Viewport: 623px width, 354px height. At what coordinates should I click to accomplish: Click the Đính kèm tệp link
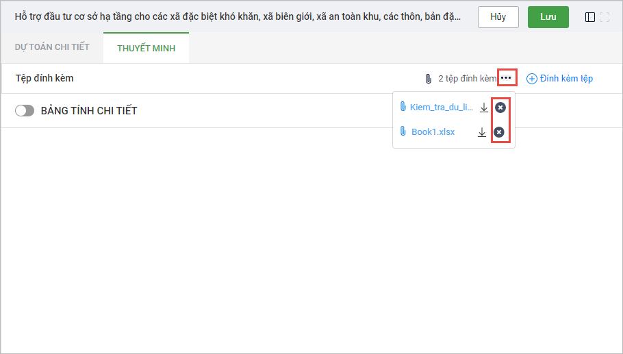point(560,79)
